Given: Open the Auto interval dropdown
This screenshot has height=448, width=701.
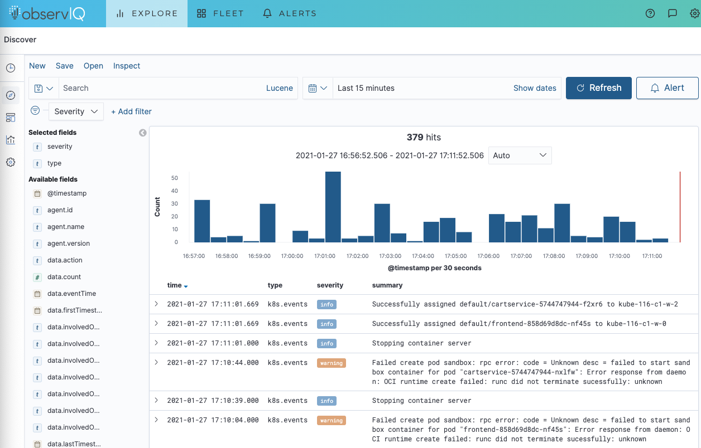Looking at the screenshot, I should point(520,155).
